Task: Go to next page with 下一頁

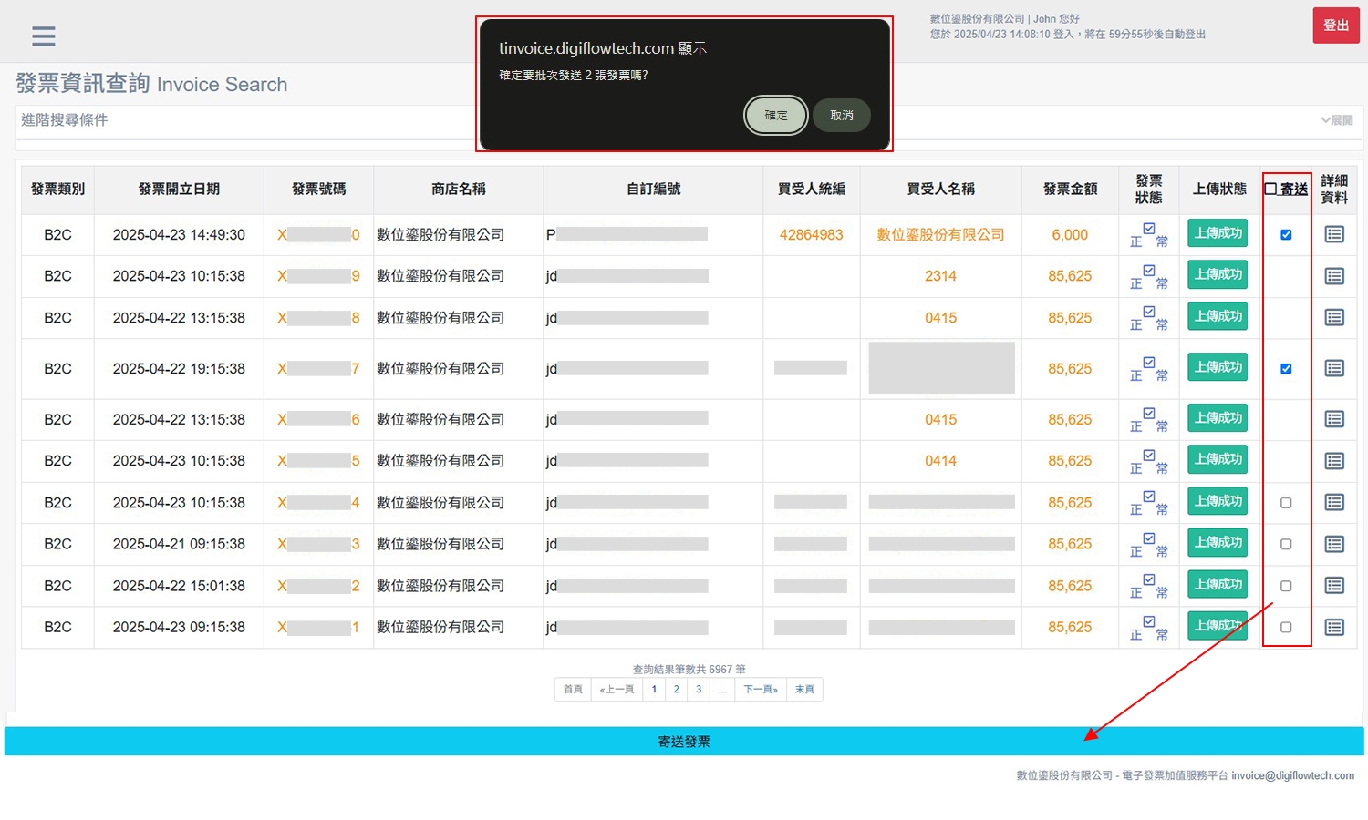Action: click(760, 689)
